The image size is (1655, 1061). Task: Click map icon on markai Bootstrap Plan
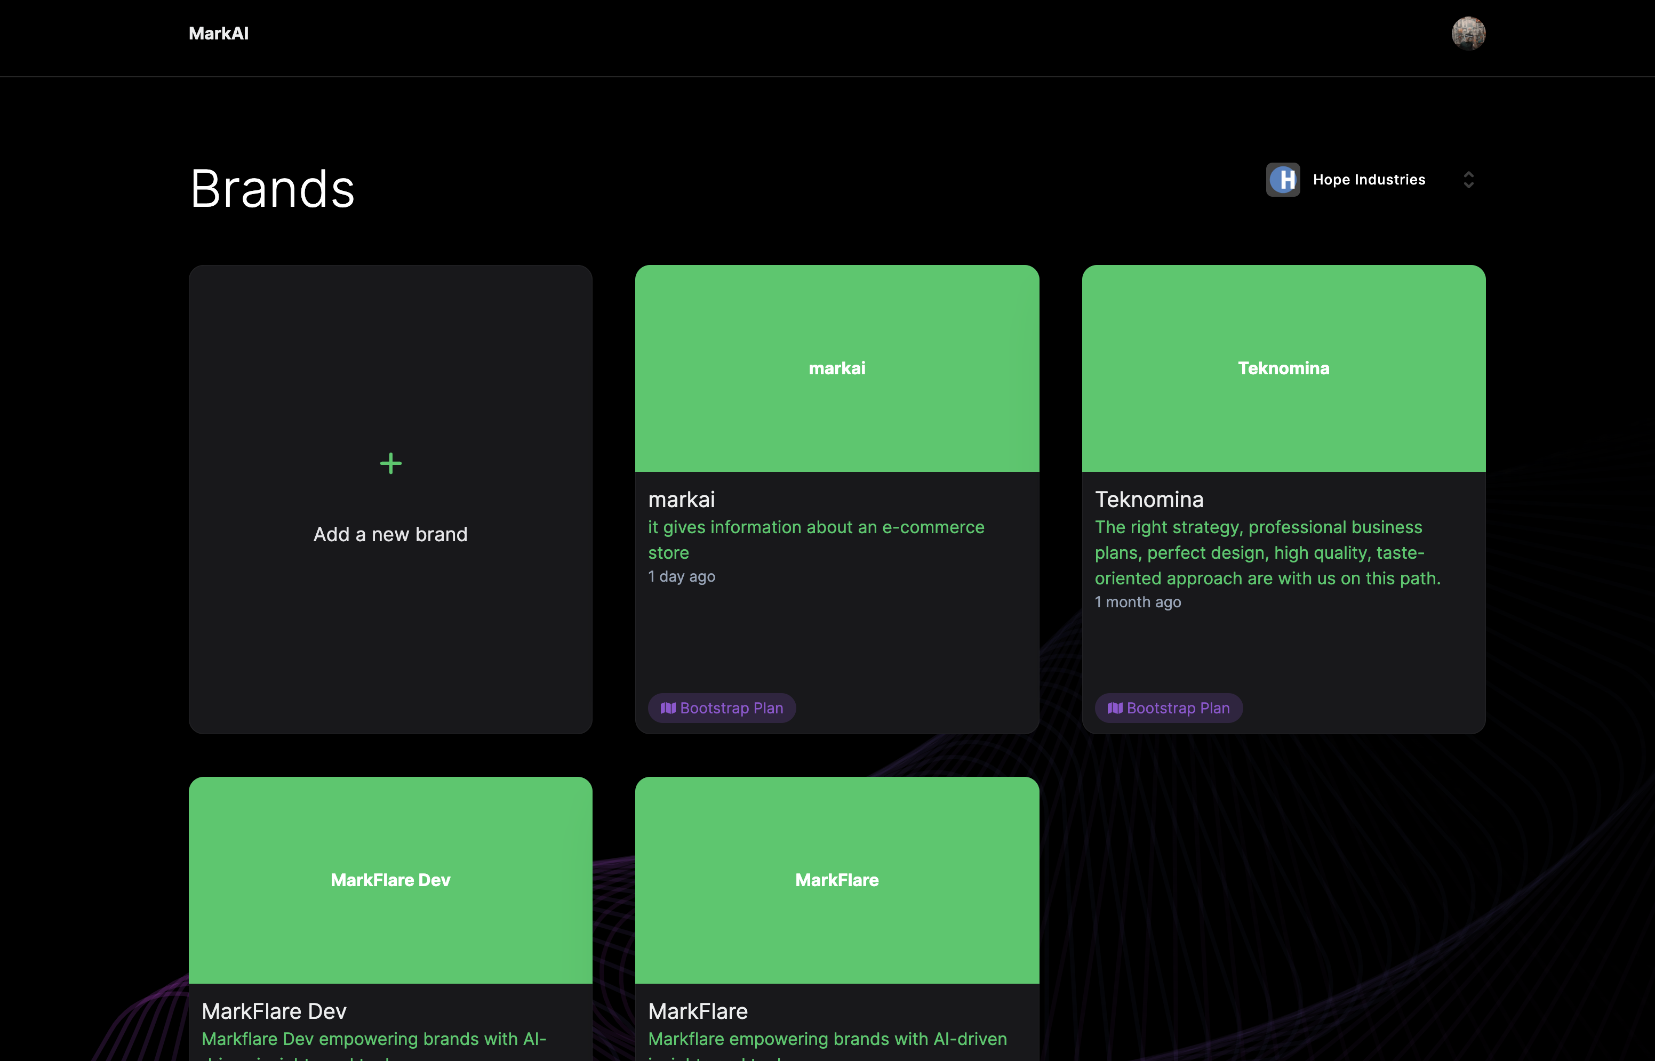(668, 708)
